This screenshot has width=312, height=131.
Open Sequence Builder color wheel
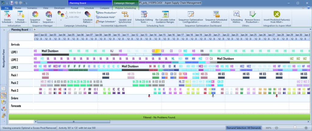[x=35, y=14]
